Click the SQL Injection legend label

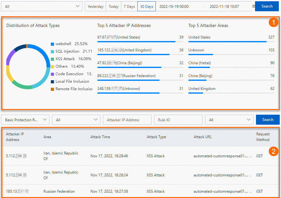[x=74, y=51]
